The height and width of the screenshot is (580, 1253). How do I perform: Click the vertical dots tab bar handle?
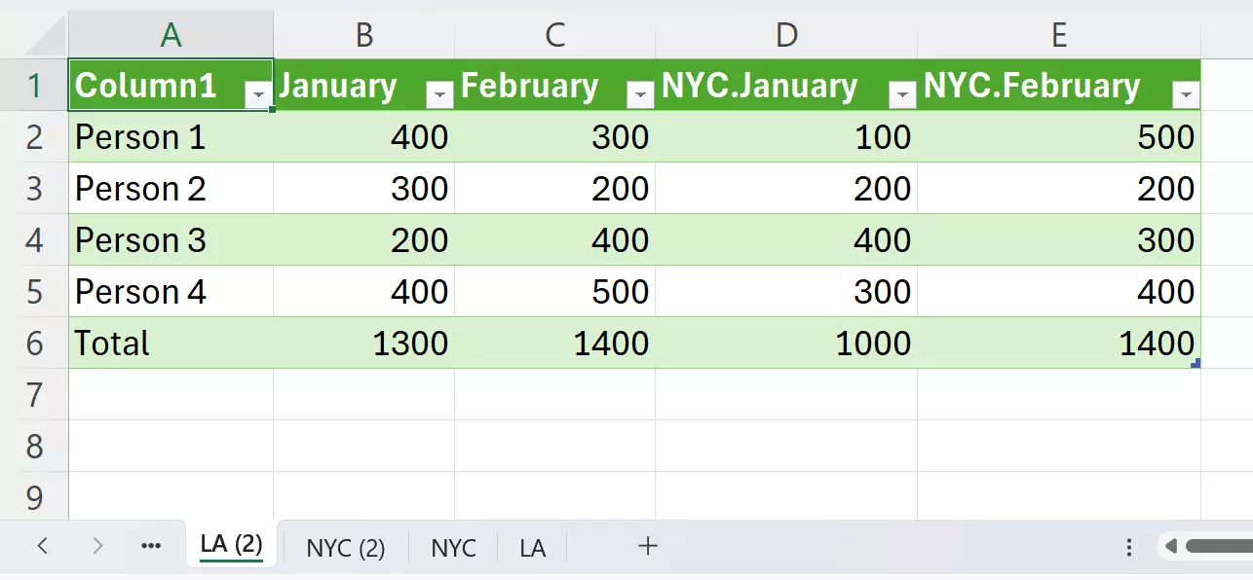coord(1128,546)
